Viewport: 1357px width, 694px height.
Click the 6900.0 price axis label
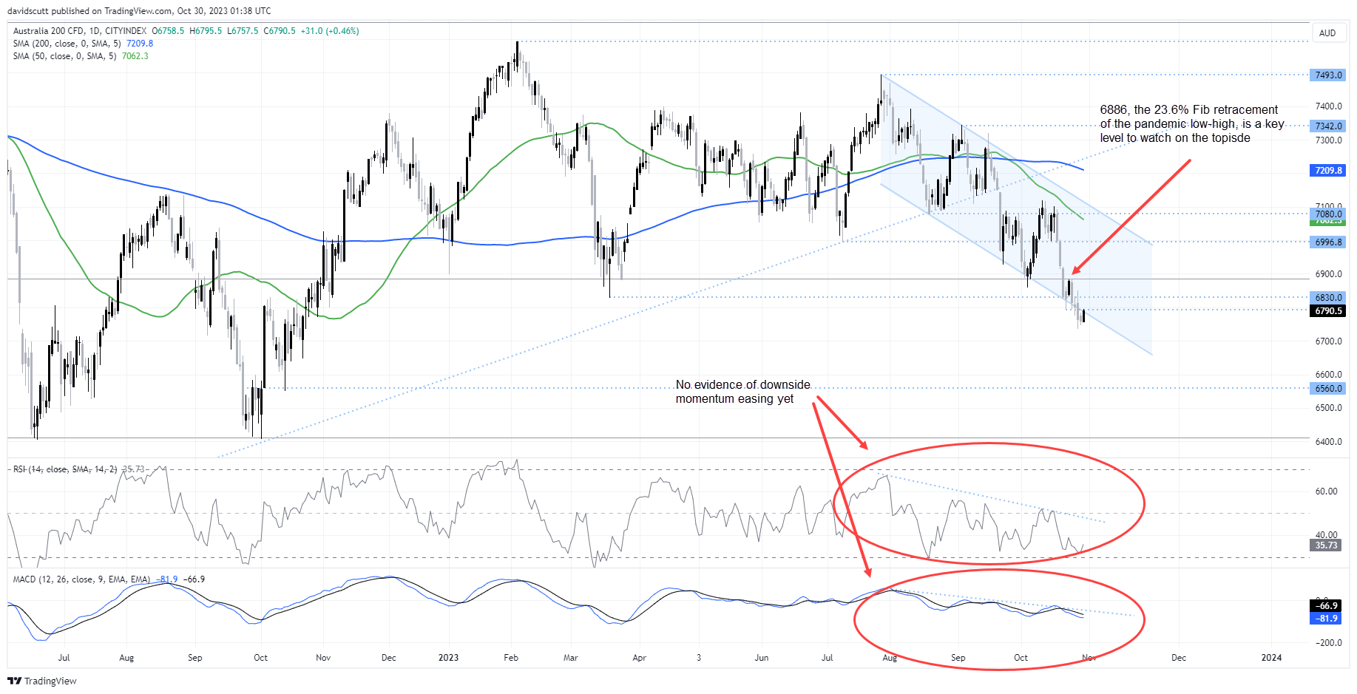point(1329,274)
